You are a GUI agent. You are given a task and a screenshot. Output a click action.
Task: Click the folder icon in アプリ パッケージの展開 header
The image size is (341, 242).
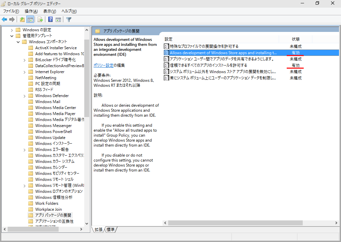[98, 31]
